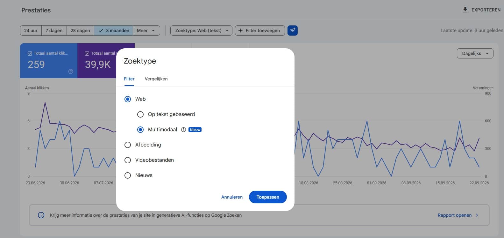Click the help icon on the clicks card
This screenshot has height=238, width=504.
coord(71,71)
